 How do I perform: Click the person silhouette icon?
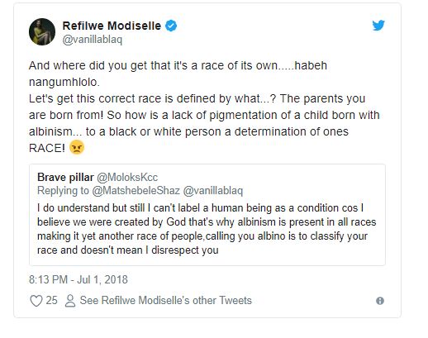pos(70,301)
